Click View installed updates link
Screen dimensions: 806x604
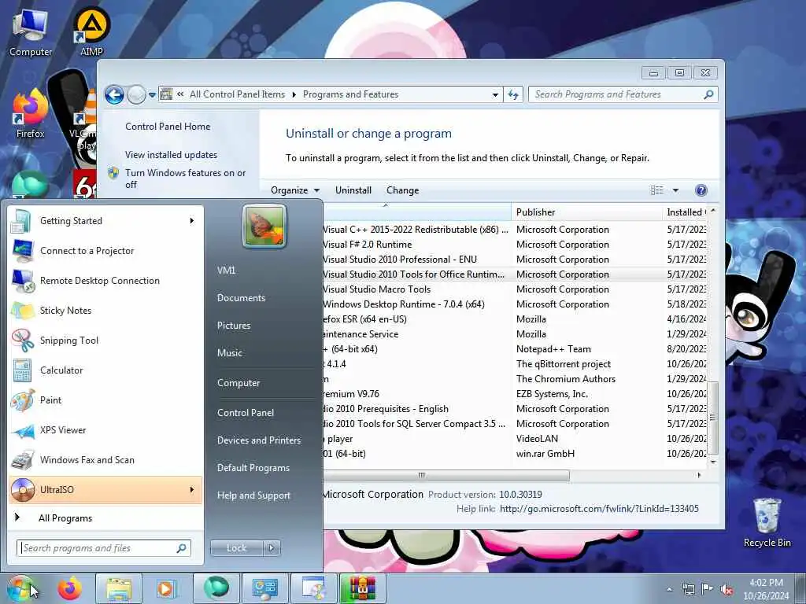(x=171, y=155)
